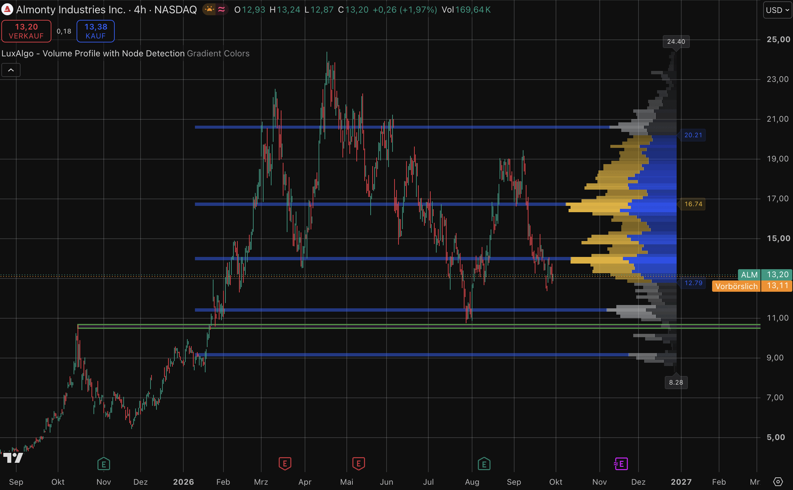The height and width of the screenshot is (490, 793).
Task: Click the volume value Vol 169,64K
Action: pyautogui.click(x=466, y=10)
